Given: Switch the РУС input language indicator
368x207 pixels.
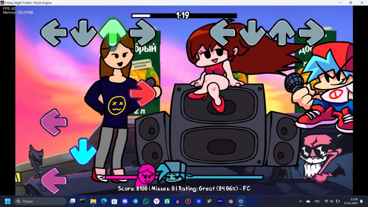Looking at the screenshot, I should 317,201.
